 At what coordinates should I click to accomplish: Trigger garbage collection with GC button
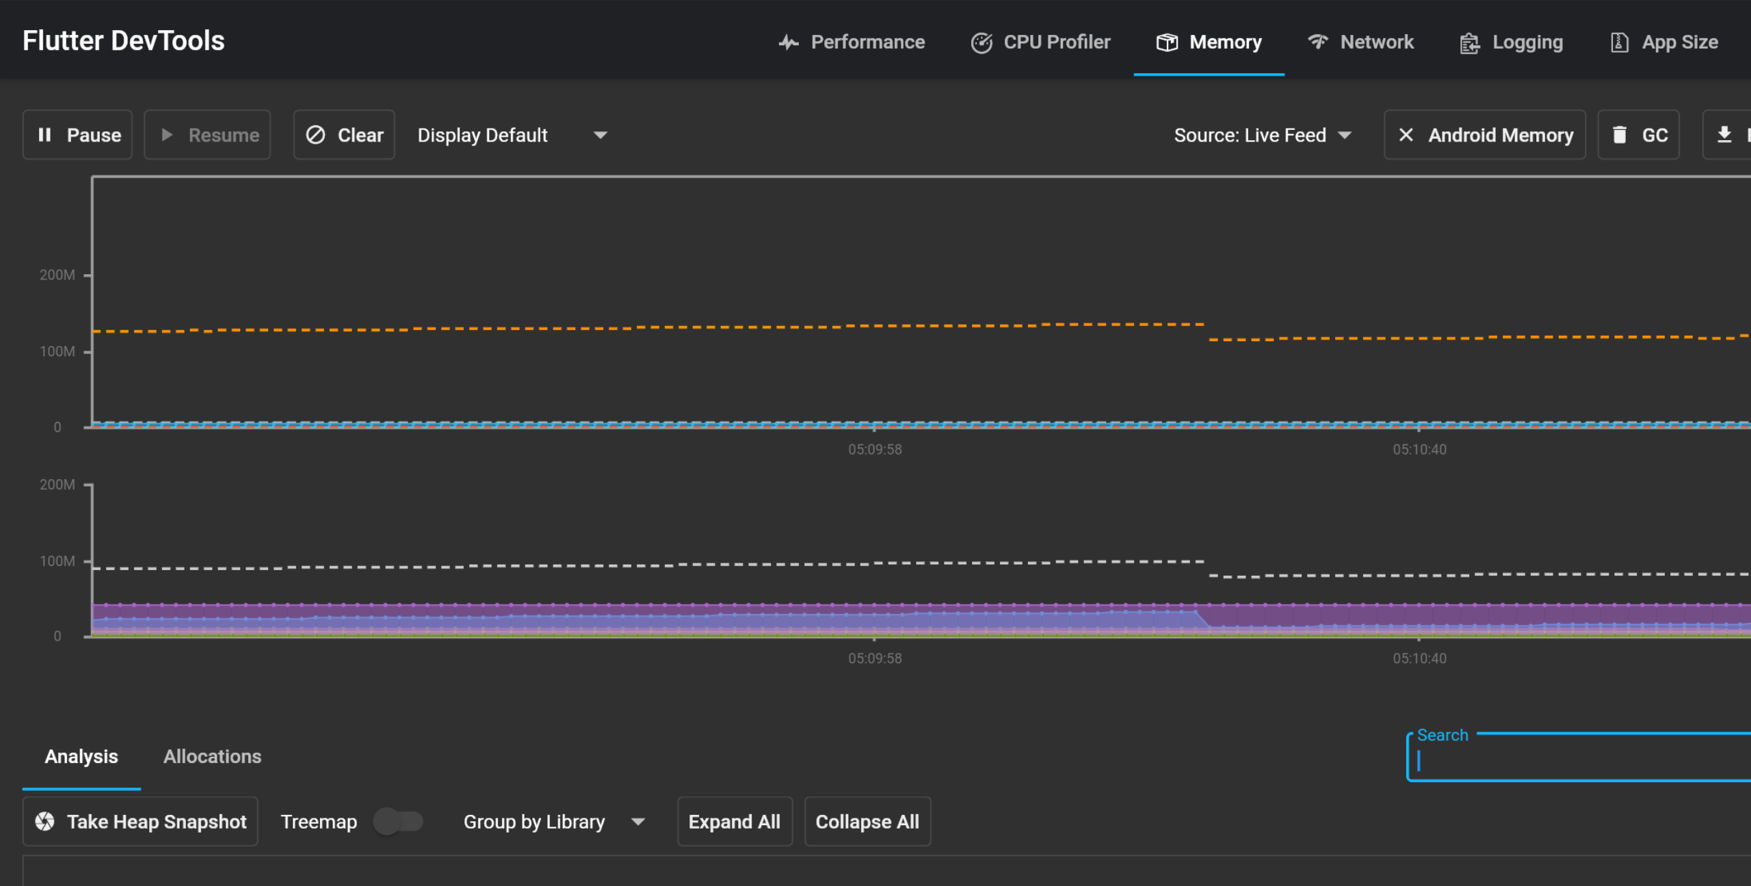pos(1639,135)
